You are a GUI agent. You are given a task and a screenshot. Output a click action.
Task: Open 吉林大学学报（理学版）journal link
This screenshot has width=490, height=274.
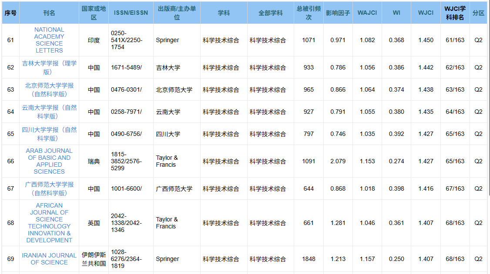coord(49,67)
